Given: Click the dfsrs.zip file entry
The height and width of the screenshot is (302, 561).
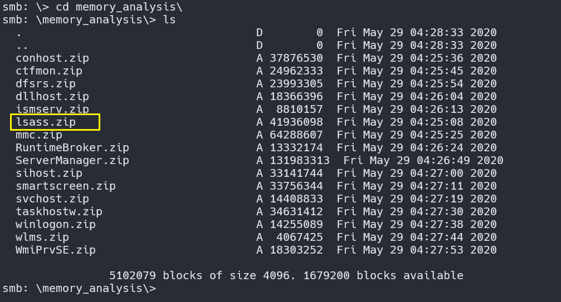Looking at the screenshot, I should (x=46, y=83).
